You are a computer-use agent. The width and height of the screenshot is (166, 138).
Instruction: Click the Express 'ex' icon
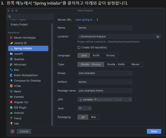coord(11,97)
